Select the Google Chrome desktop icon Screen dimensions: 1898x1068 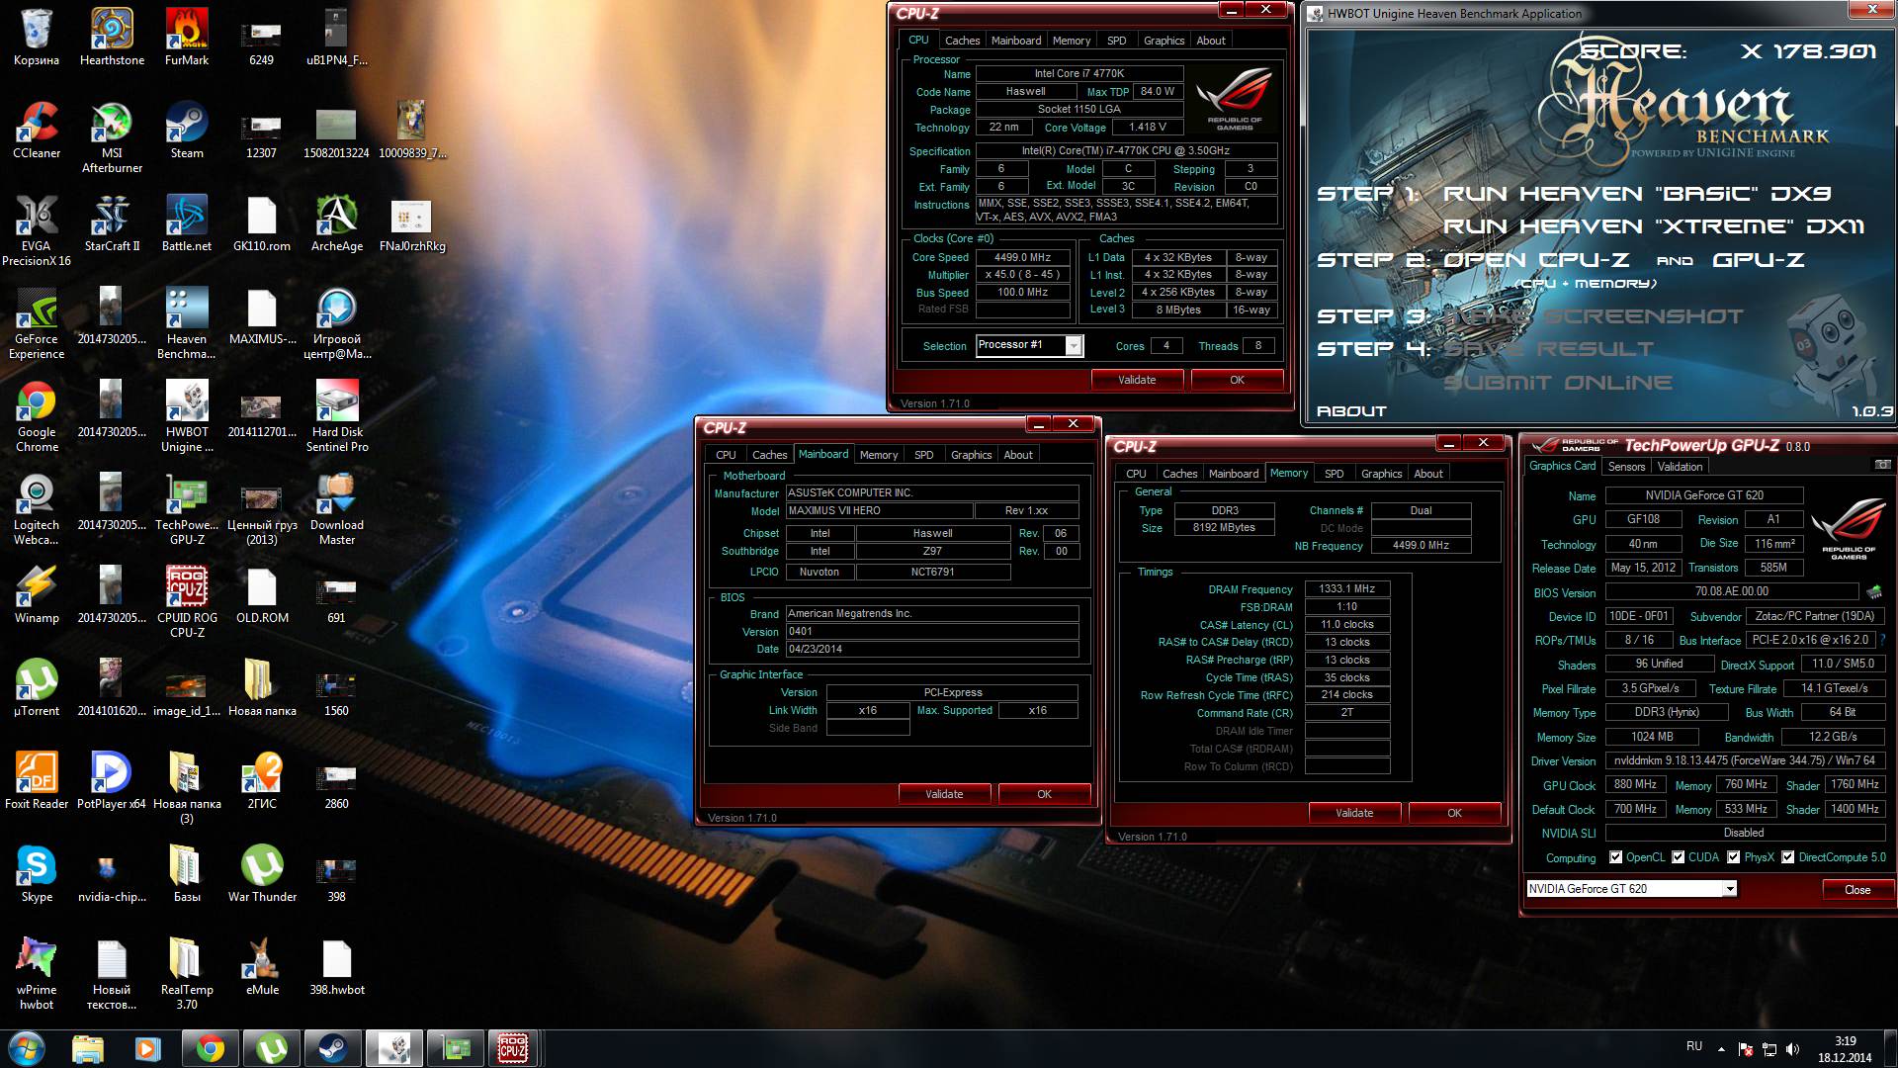point(37,416)
